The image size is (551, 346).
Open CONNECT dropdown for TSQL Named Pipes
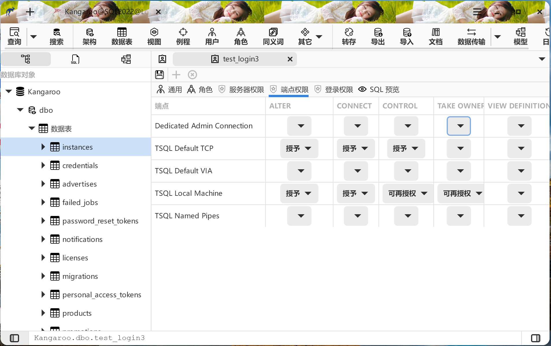coord(356,216)
